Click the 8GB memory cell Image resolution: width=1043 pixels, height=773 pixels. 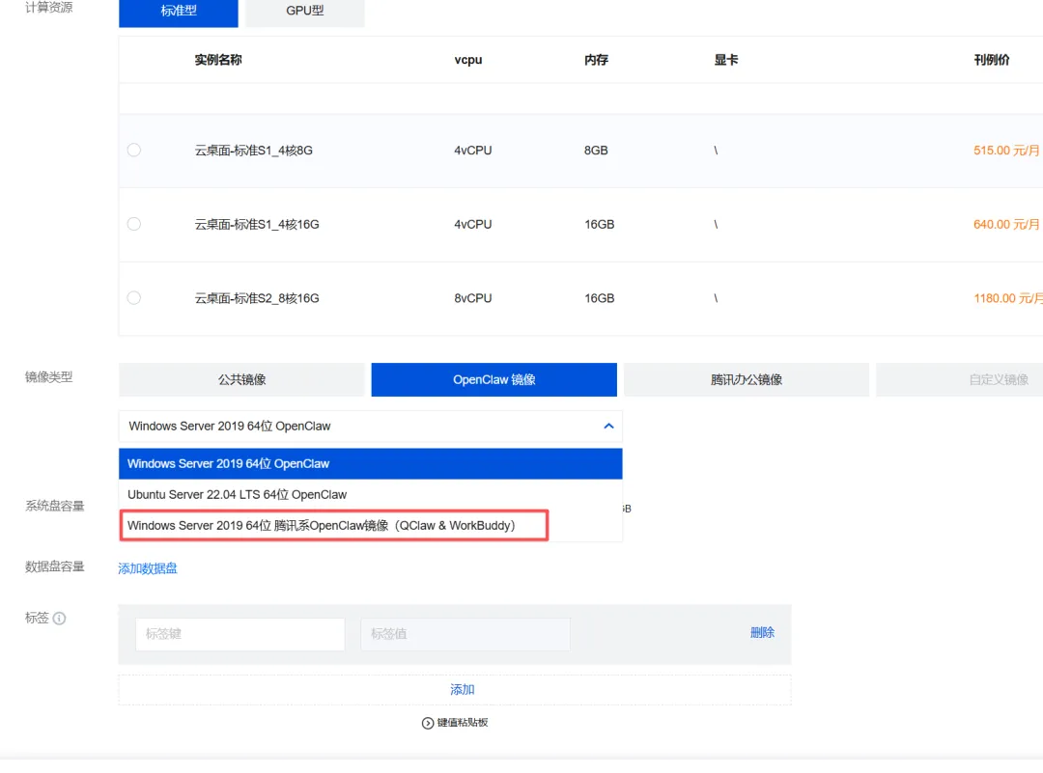point(596,151)
